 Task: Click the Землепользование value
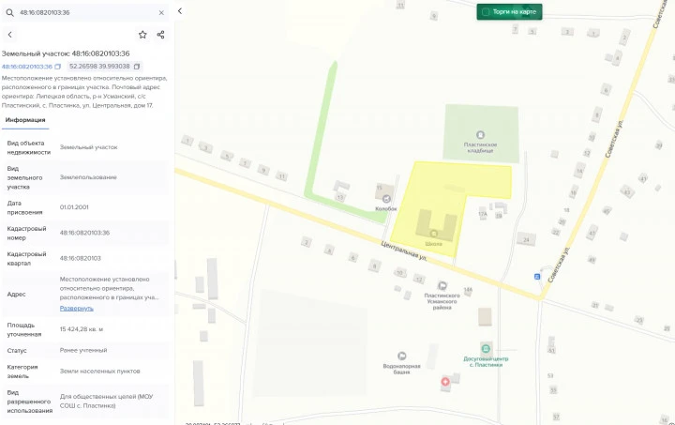[x=88, y=177]
